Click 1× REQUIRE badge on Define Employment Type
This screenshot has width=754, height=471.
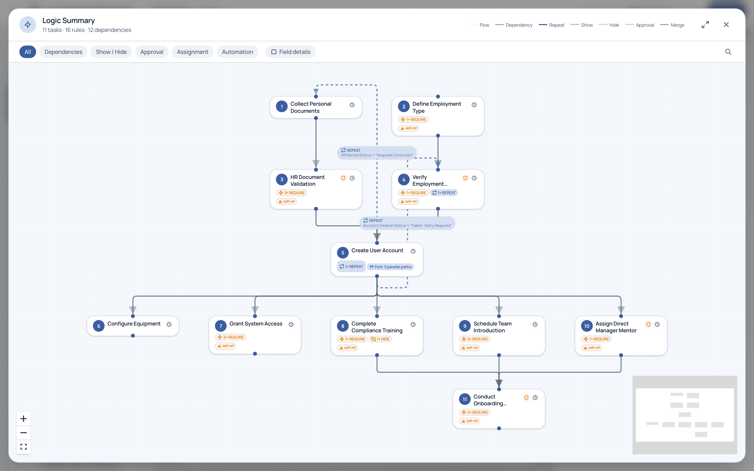tap(413, 120)
